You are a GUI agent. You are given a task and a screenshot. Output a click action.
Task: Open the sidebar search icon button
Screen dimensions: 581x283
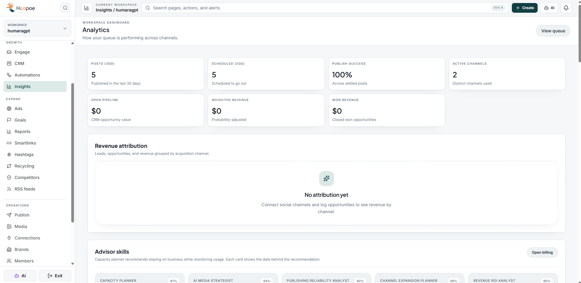tap(65, 8)
